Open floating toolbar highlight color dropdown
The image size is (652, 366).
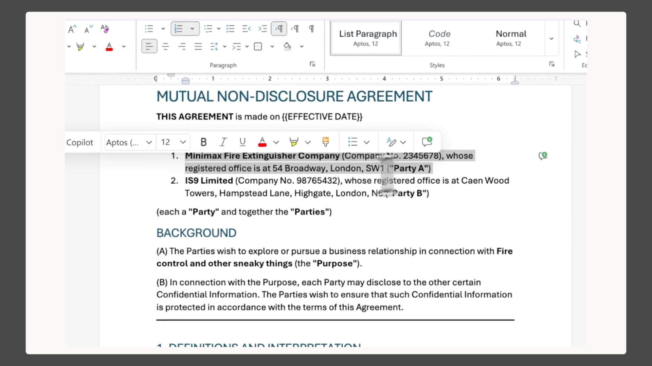(x=308, y=142)
